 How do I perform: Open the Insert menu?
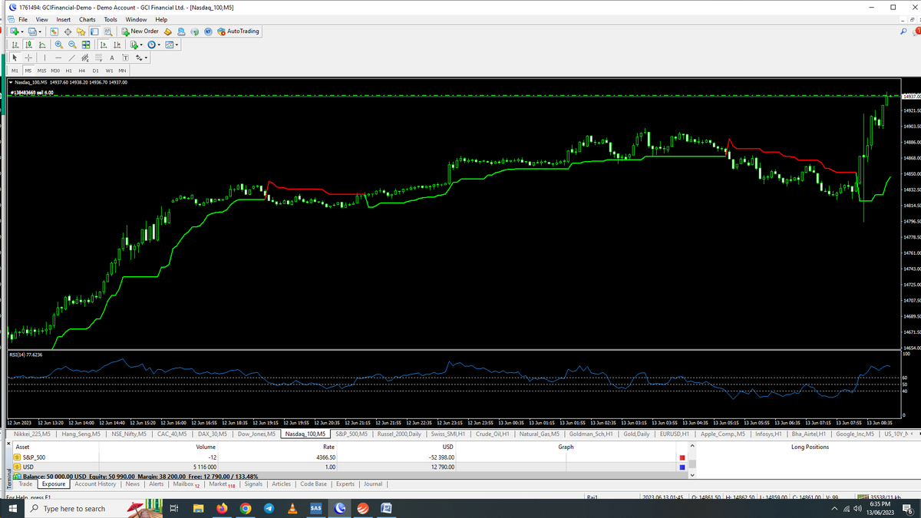[63, 19]
